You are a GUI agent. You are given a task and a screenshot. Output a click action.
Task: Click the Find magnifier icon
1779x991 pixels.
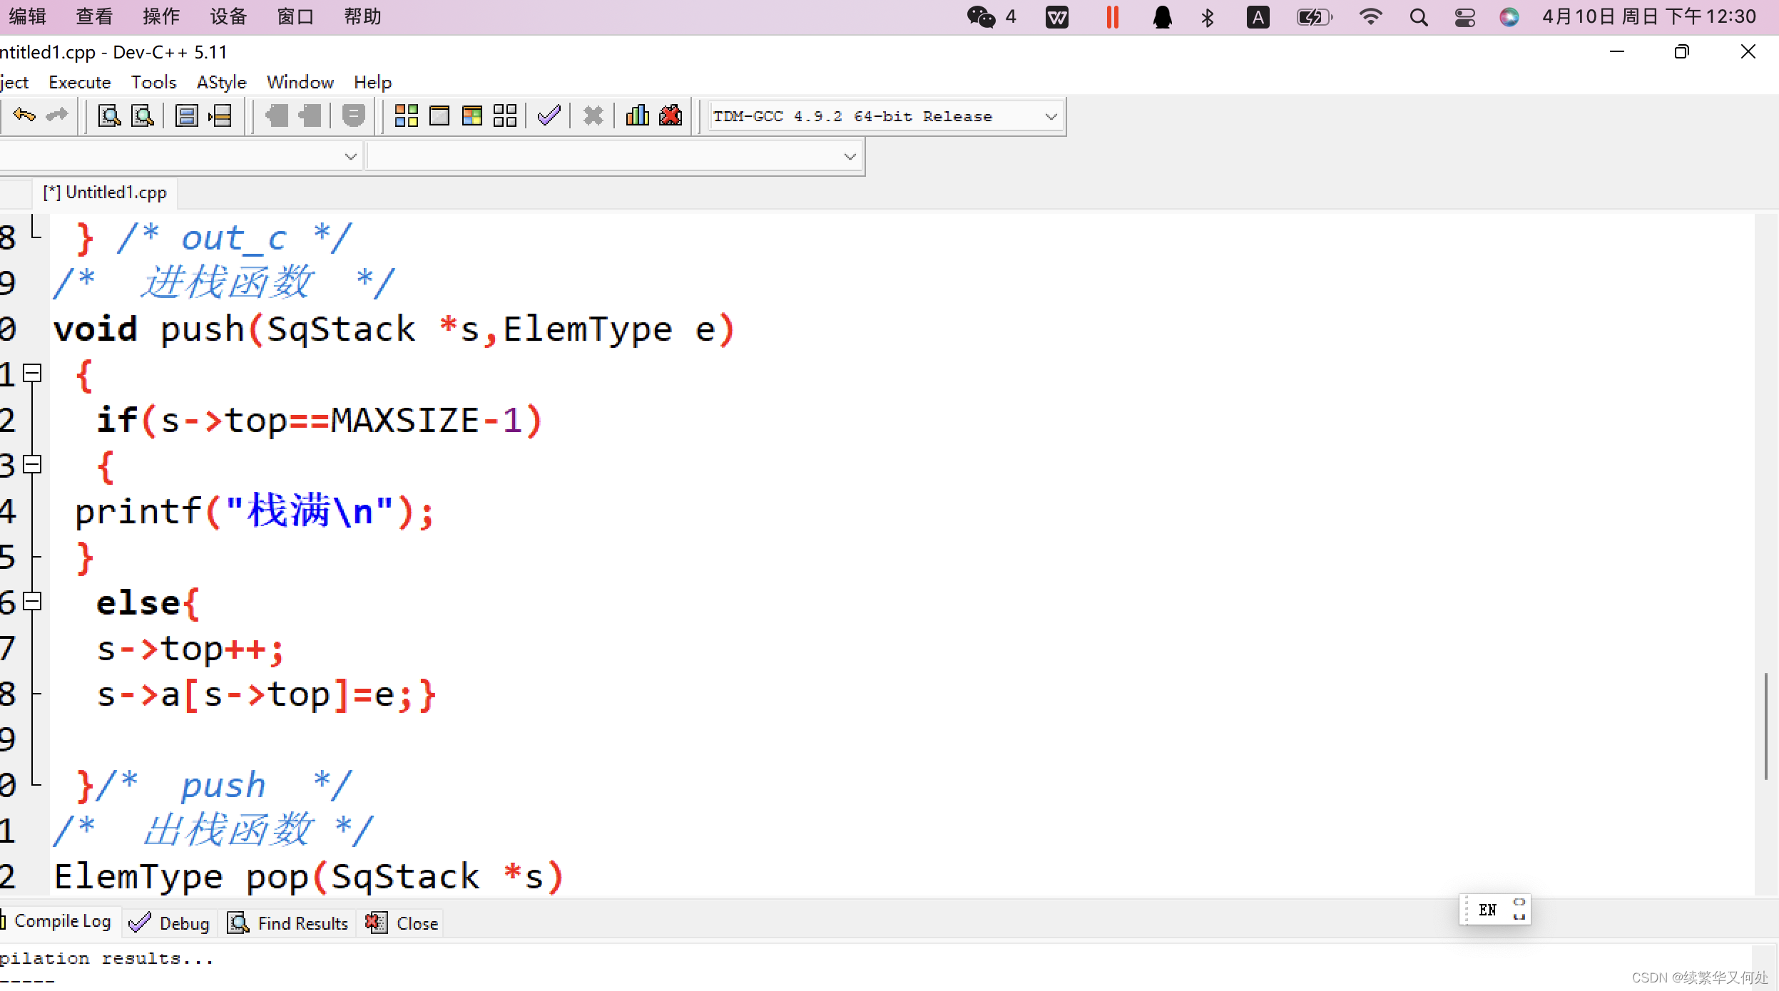point(109,115)
